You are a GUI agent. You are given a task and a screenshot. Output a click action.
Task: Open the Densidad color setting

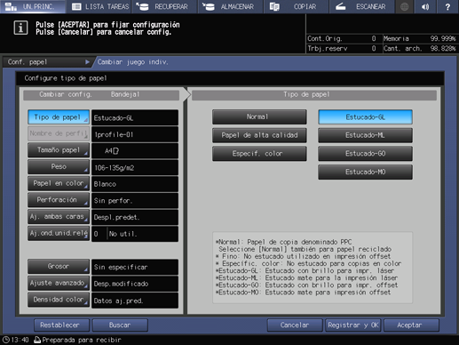click(59, 300)
